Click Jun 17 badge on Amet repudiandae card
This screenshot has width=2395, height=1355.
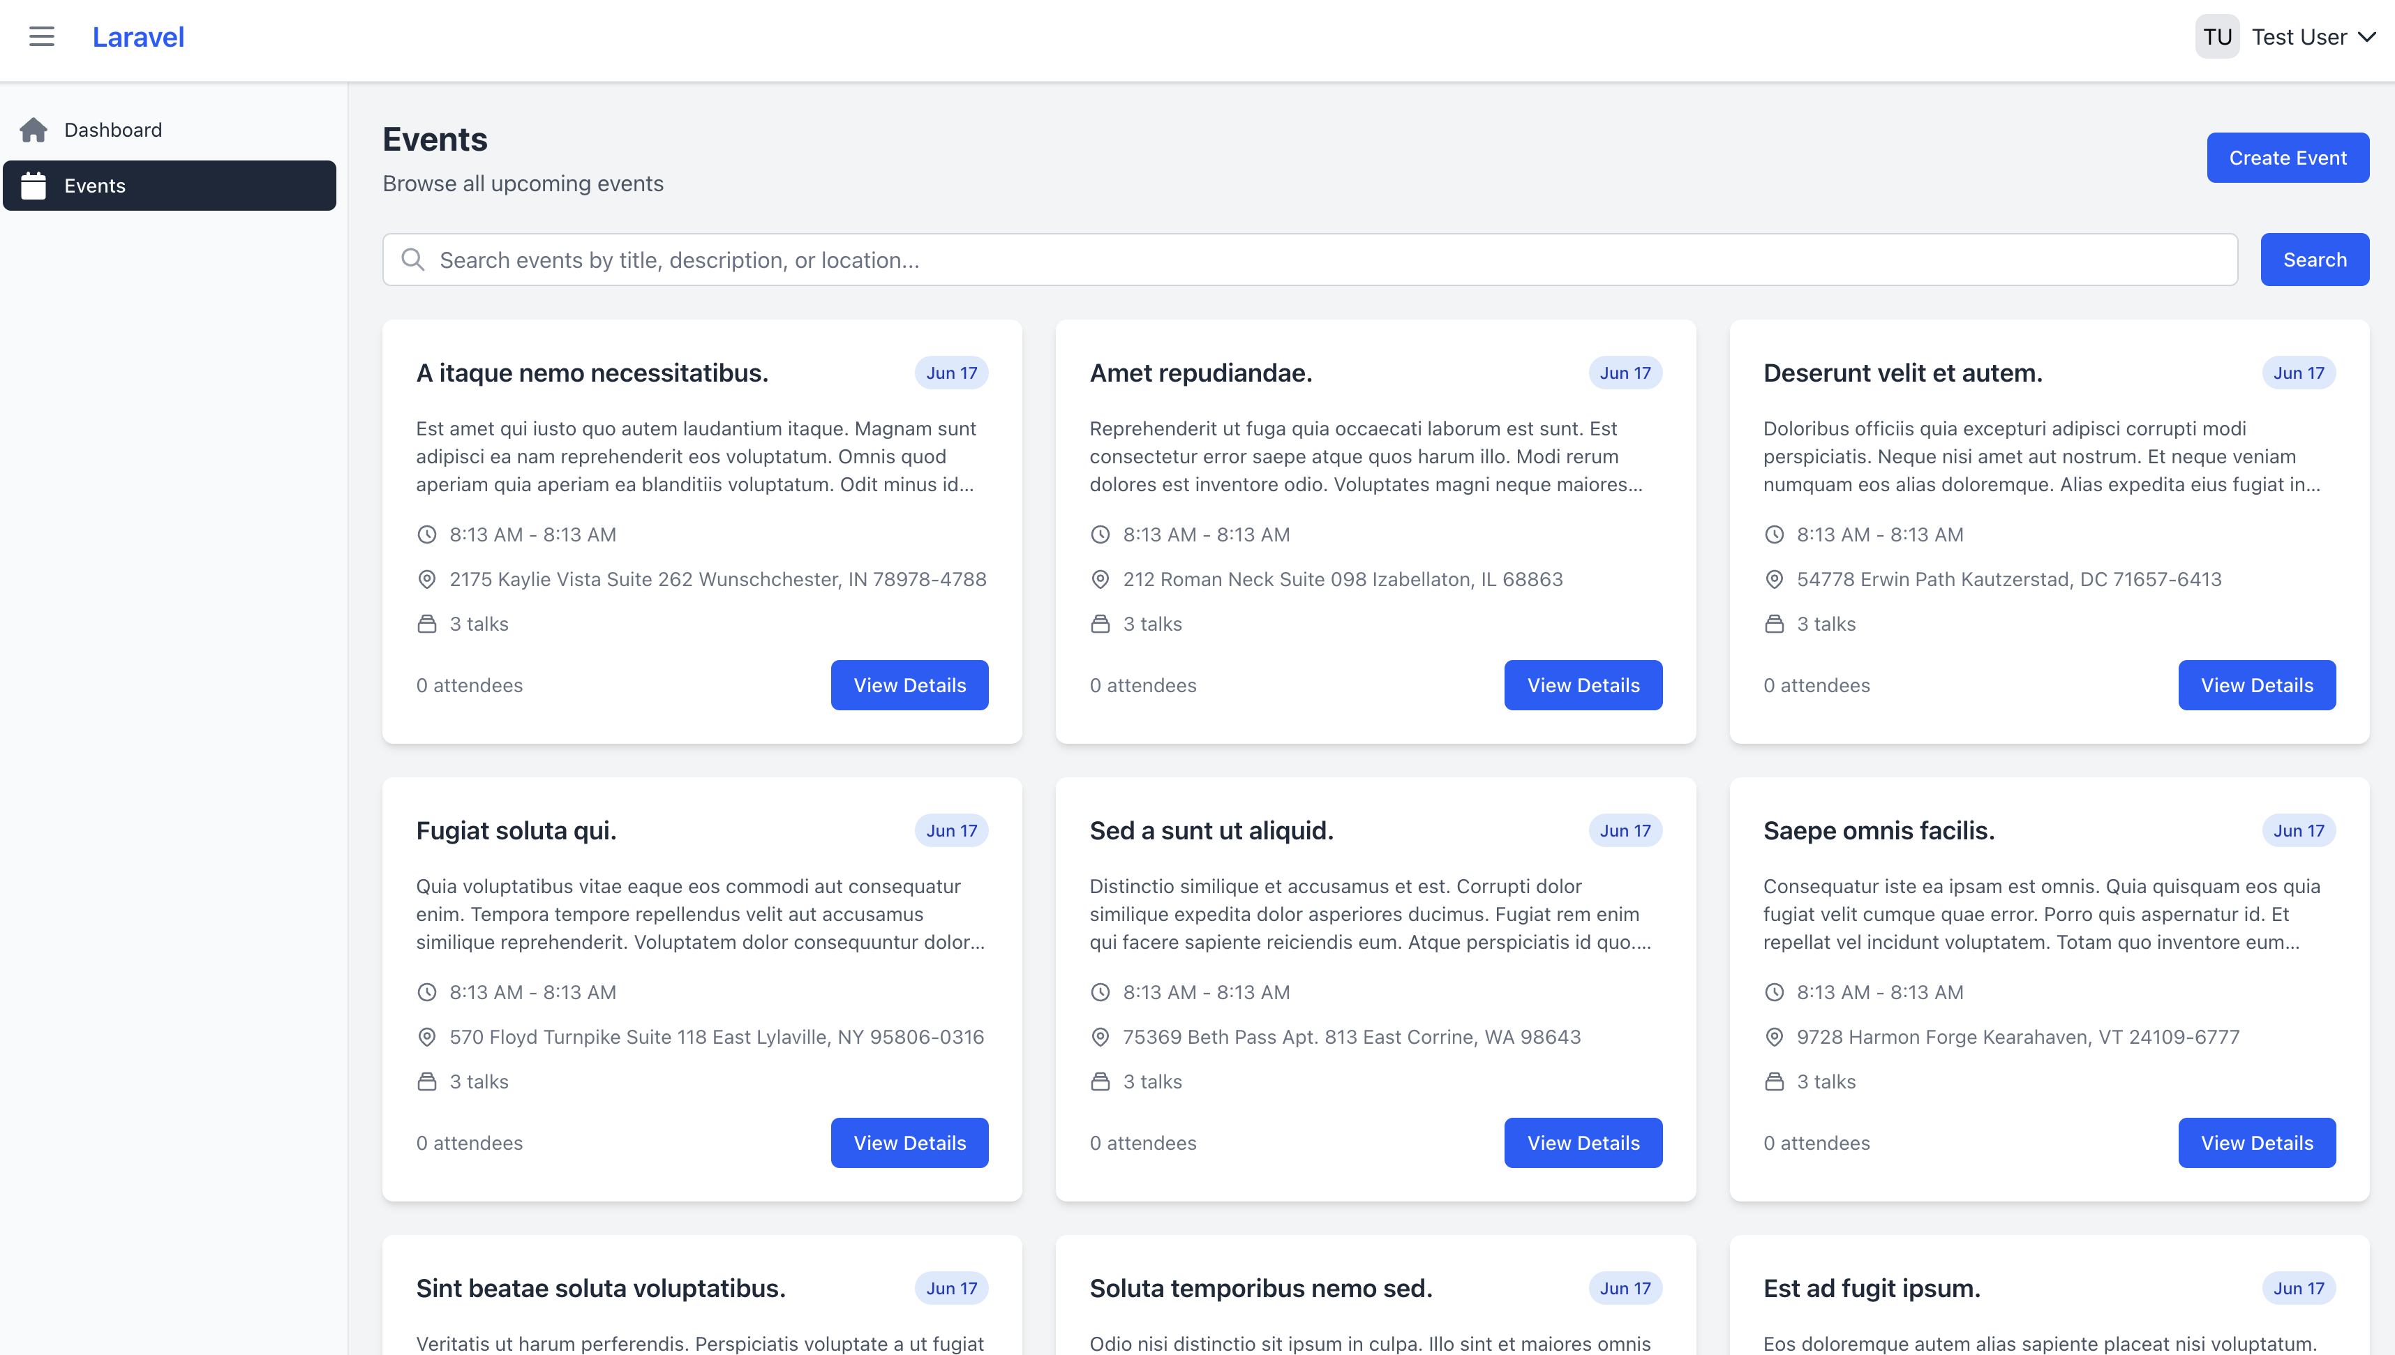click(1625, 373)
